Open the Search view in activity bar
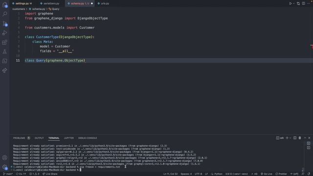The height and width of the screenshot is (176, 313). tap(4, 14)
